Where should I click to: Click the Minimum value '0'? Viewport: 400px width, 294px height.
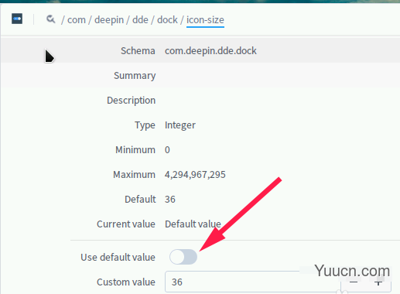[167, 150]
